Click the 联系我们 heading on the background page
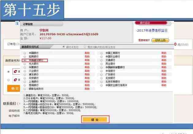Screen dimensions: 193x134 [9, 104]
